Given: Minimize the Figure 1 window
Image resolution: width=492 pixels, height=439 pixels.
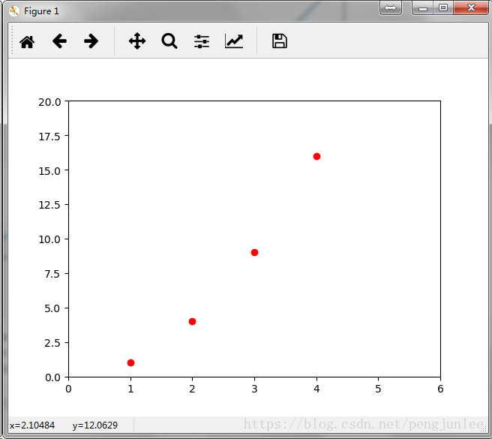Looking at the screenshot, I should pyautogui.click(x=423, y=8).
